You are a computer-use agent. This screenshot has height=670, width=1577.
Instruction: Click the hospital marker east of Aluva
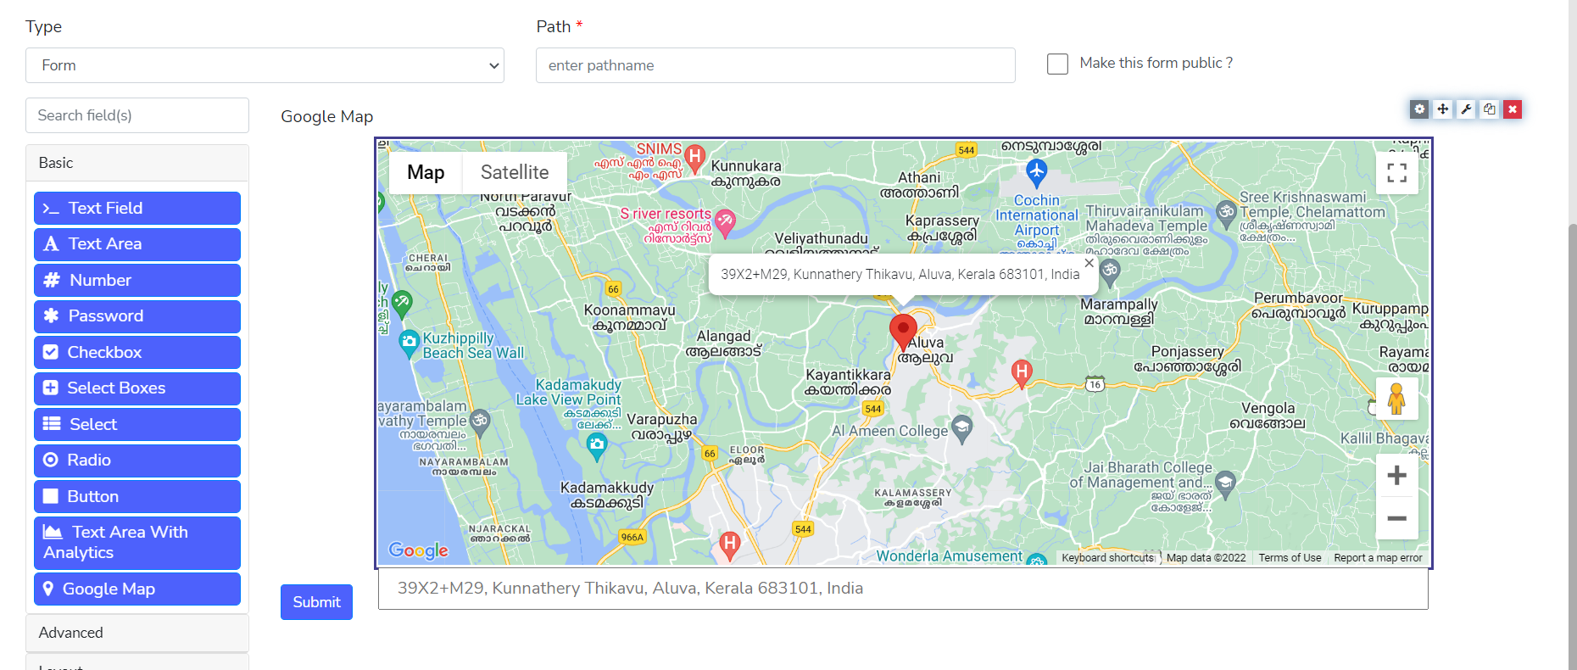[x=1022, y=373]
